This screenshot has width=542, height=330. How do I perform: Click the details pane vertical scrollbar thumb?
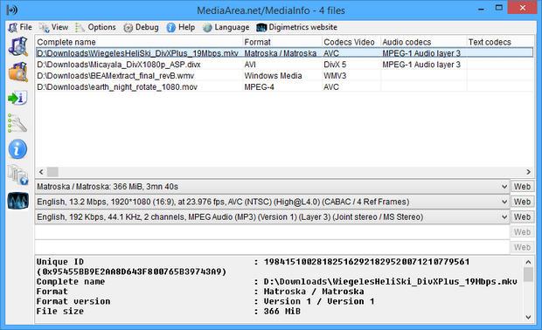[x=528, y=275]
